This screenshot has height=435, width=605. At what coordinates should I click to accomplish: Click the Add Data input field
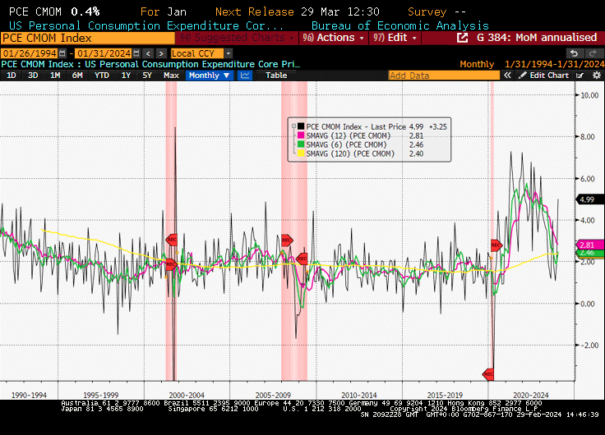click(444, 76)
